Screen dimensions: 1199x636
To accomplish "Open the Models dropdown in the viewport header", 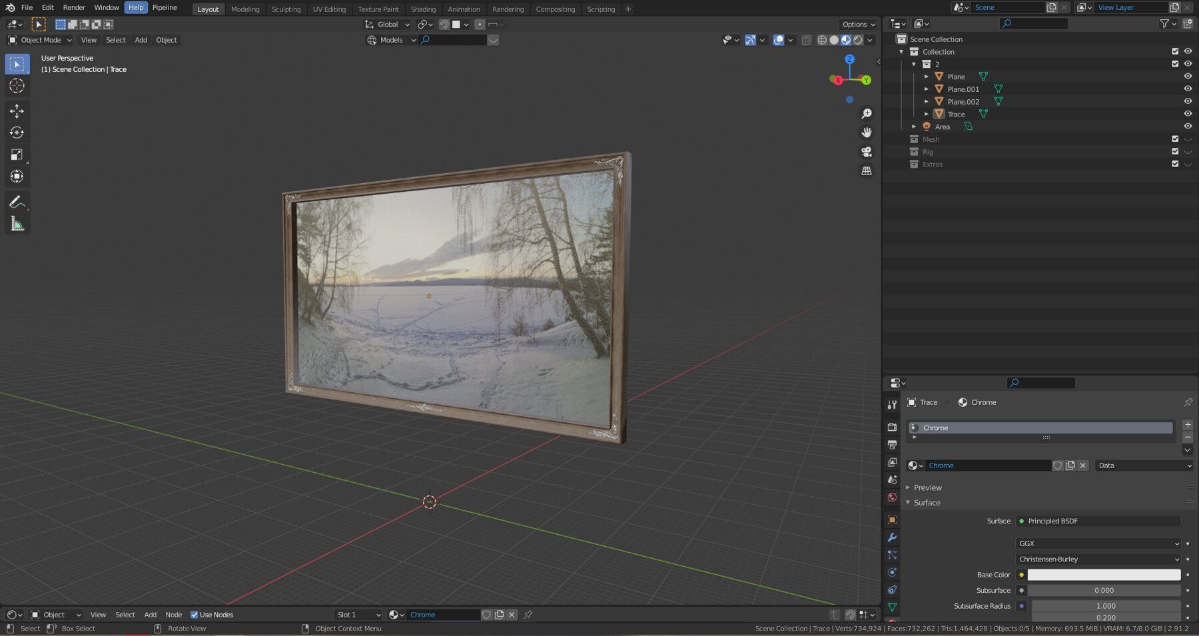I will (x=391, y=40).
